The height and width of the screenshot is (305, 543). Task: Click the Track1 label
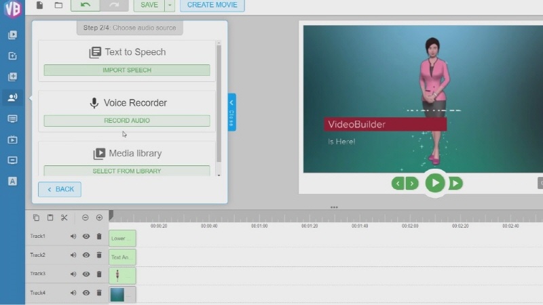(x=37, y=236)
